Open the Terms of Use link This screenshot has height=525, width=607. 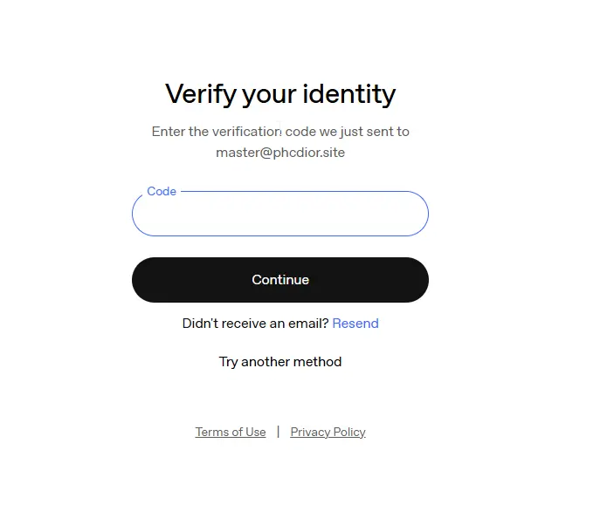click(231, 432)
